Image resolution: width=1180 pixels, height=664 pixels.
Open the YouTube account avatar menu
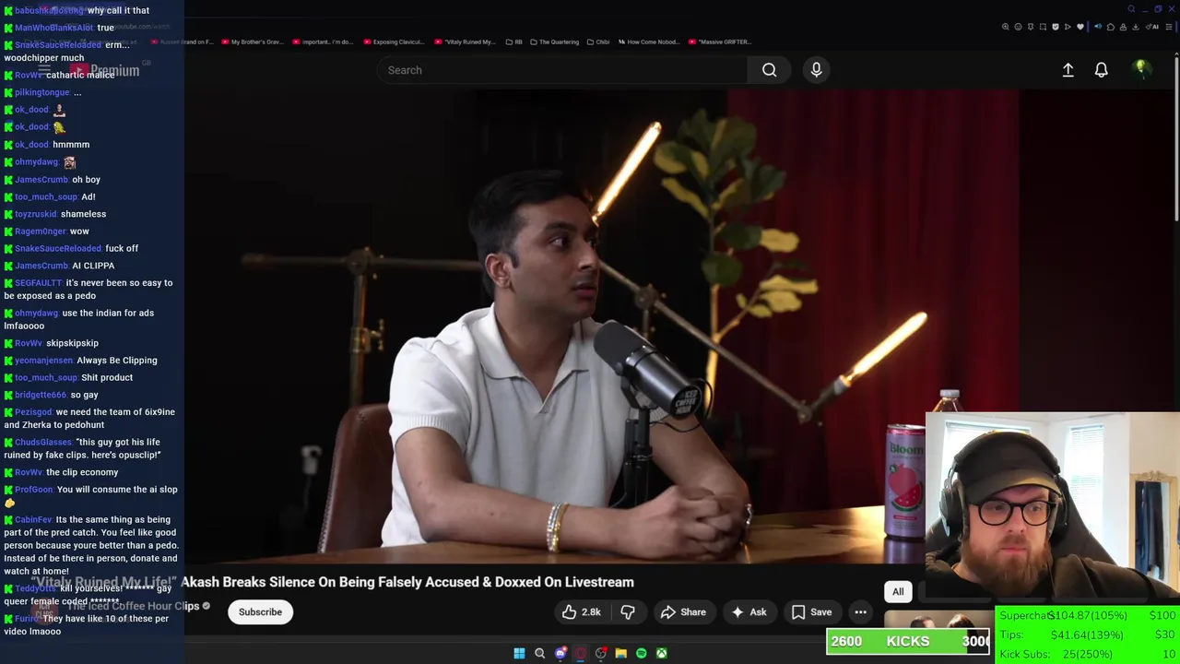coord(1140,69)
